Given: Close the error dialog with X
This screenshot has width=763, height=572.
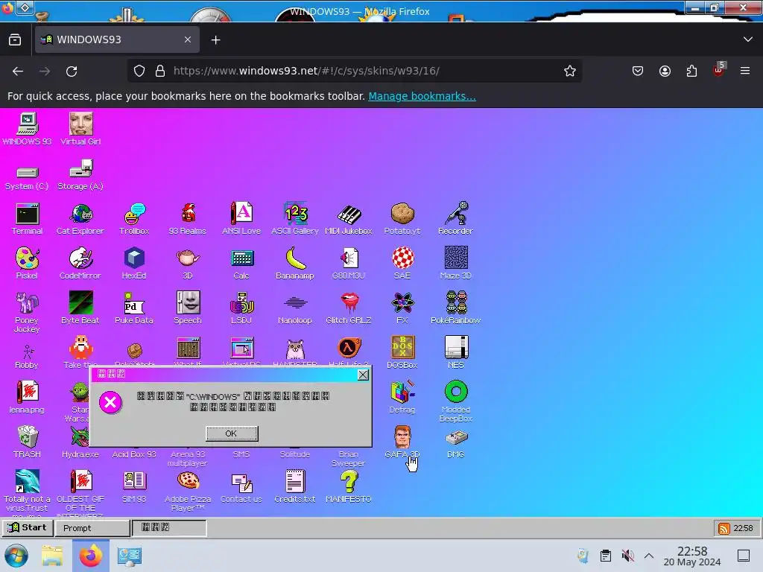Looking at the screenshot, I should pyautogui.click(x=363, y=375).
